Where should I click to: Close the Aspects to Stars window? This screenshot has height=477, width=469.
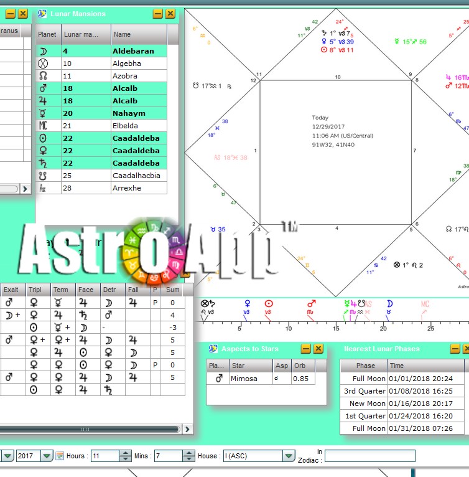coord(318,349)
